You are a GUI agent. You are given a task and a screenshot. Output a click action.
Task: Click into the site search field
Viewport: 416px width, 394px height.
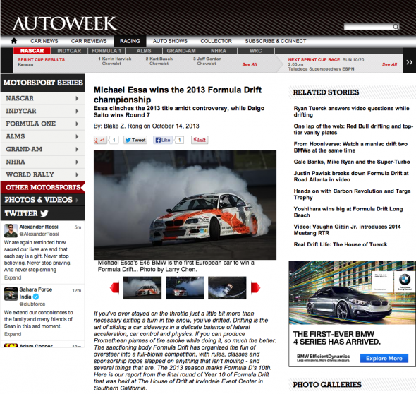pos(368,27)
